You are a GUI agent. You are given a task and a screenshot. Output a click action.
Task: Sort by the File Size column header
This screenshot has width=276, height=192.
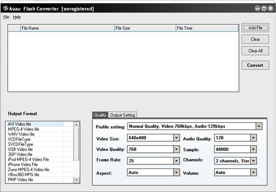click(145, 28)
